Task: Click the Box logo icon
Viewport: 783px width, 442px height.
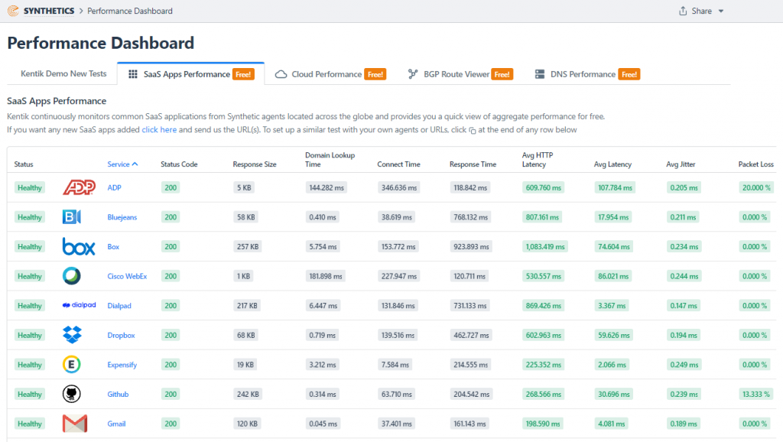Action: (79, 246)
